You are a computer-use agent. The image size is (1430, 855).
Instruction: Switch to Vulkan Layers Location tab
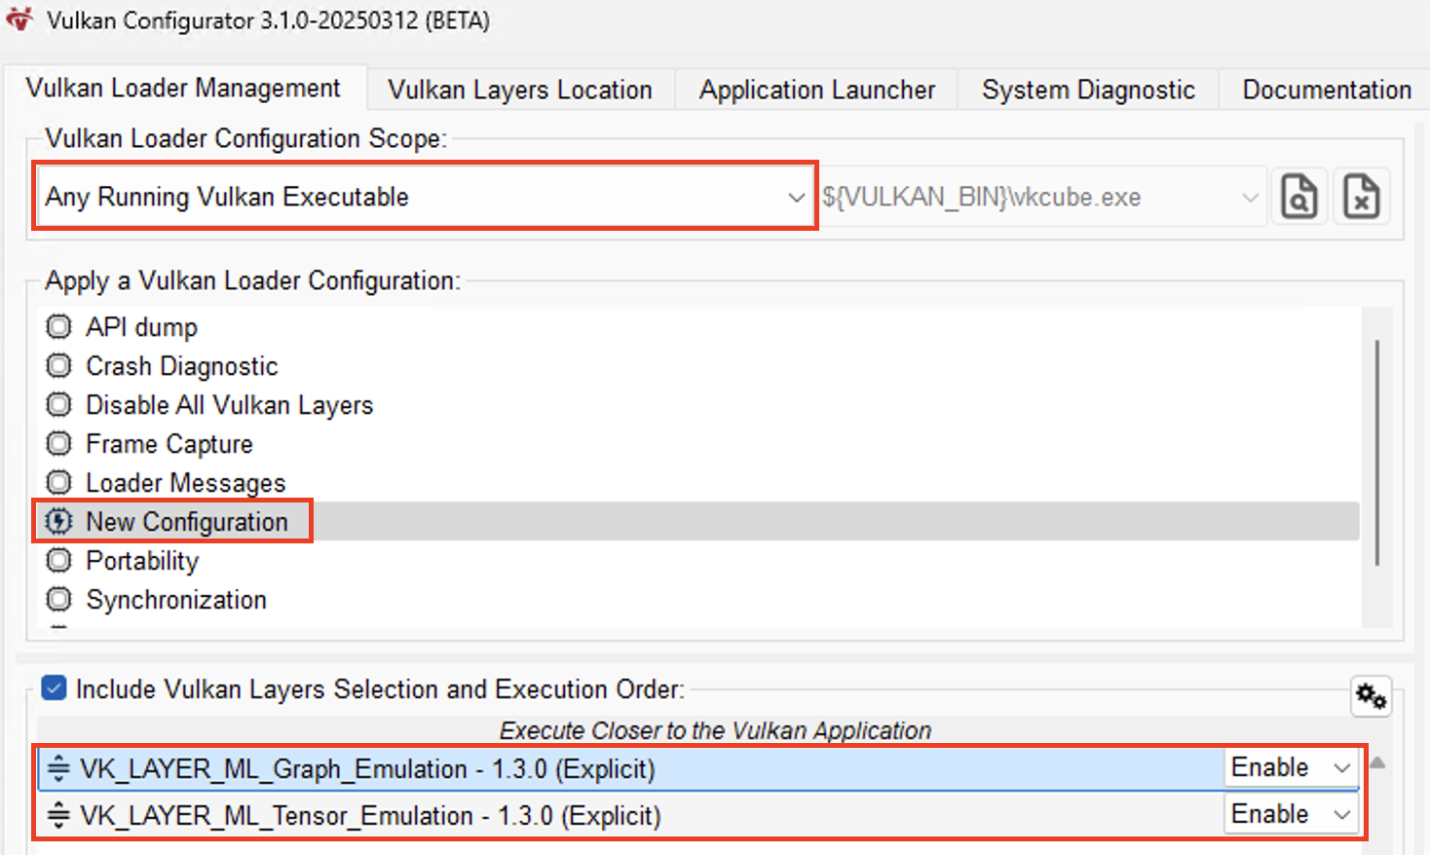520,90
